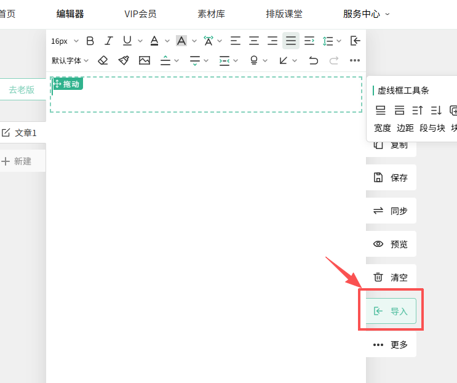Insert an image using picture icon
This screenshot has width=457, height=383.
pos(145,60)
